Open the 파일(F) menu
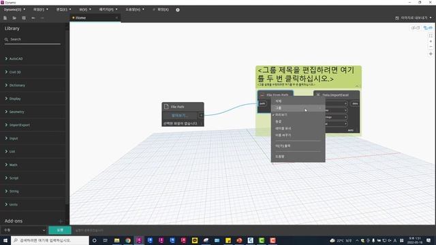 click(41, 10)
